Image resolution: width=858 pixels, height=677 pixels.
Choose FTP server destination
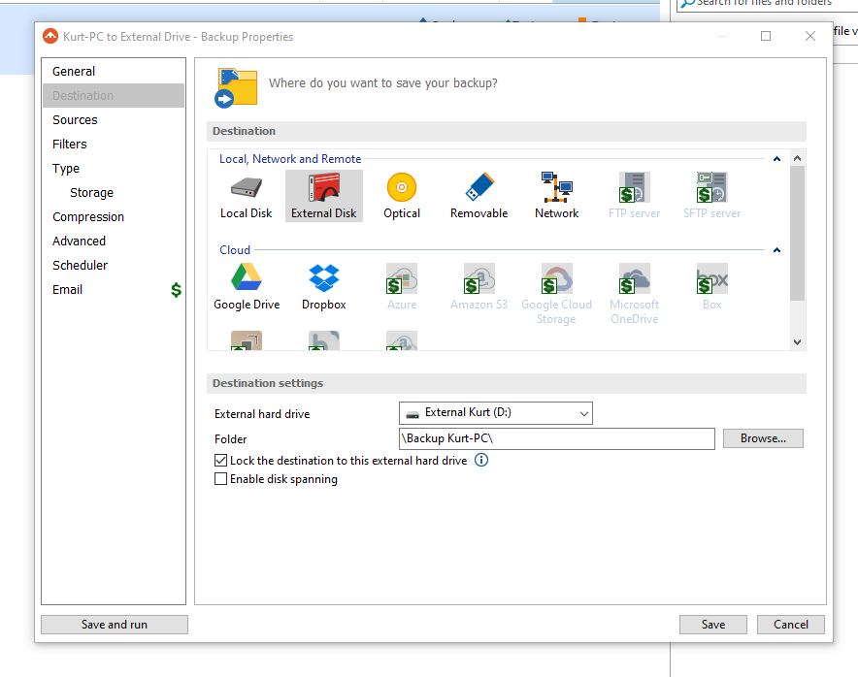click(x=634, y=196)
